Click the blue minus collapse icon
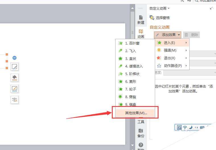Image resolution: width=216 pixels, height=150 pixels. (15, 58)
